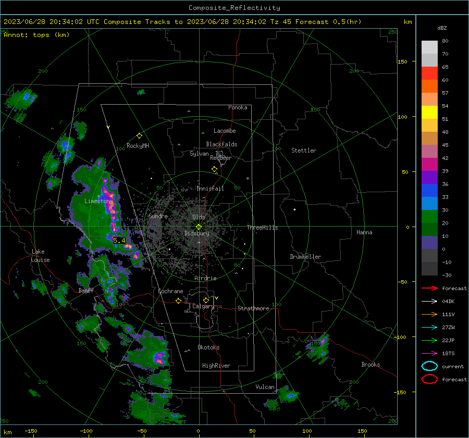Image resolution: width=469 pixels, height=438 pixels.
Task: Click the 'ThreeHills' city label
Action: 262,228
